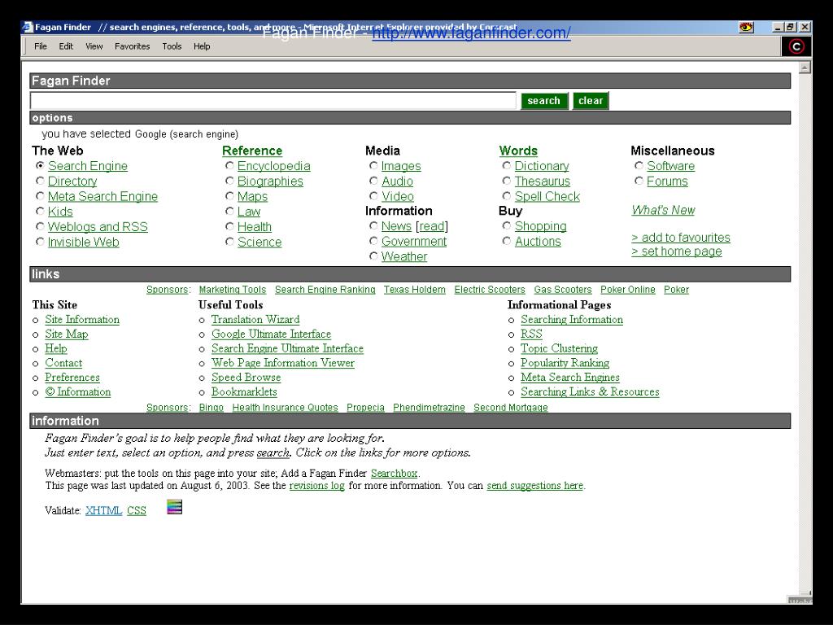833x625 pixels.
Task: Select the Invisible Web radio button
Action: pyautogui.click(x=40, y=242)
